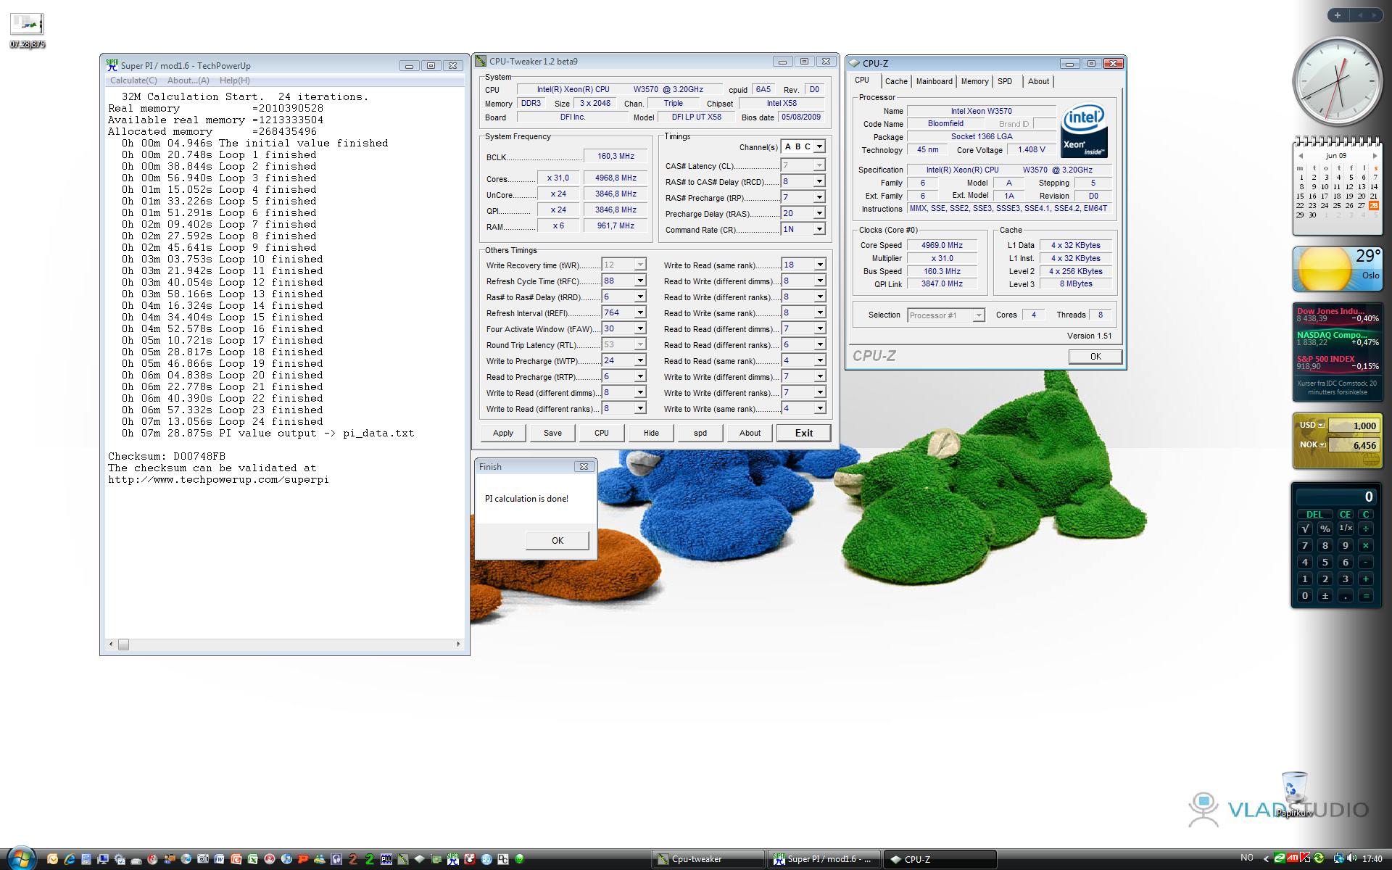Click the NASDAQ Compo... stock entry

1338,339
